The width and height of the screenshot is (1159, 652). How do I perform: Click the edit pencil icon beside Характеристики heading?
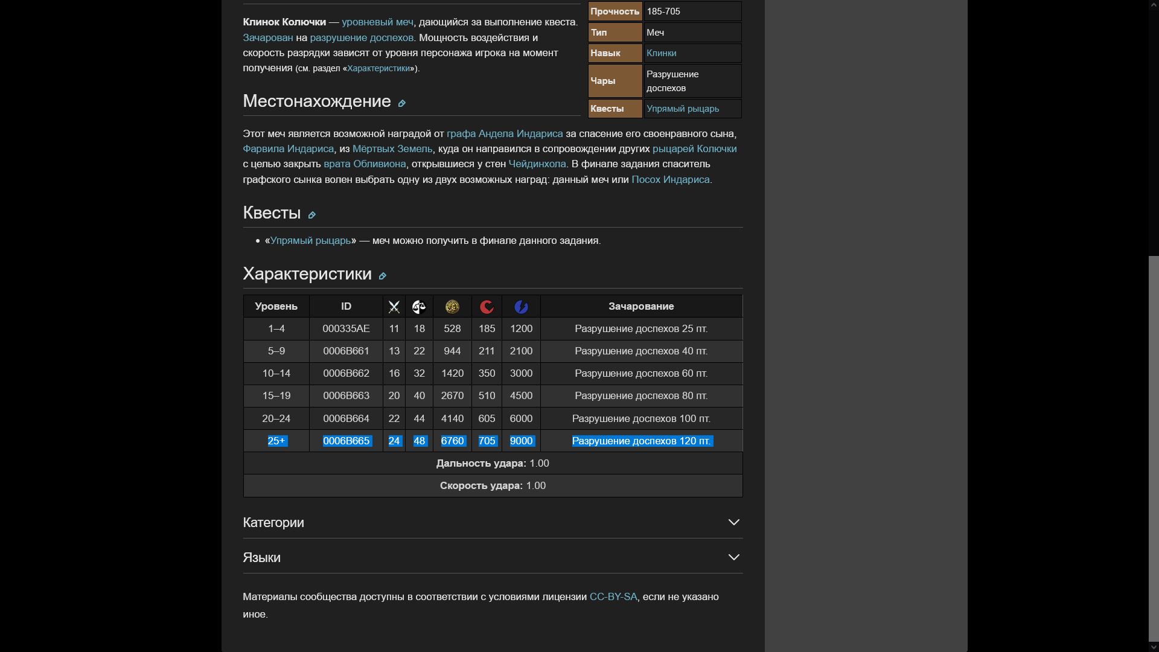382,276
